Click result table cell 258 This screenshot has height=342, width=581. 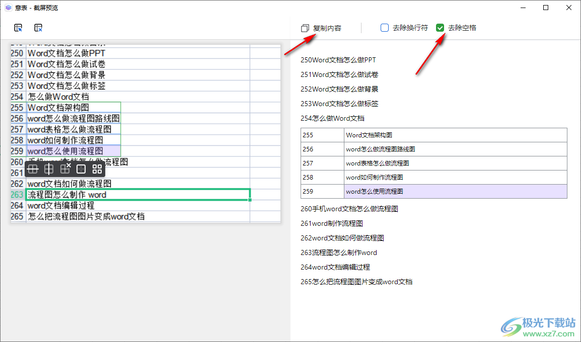[322, 178]
